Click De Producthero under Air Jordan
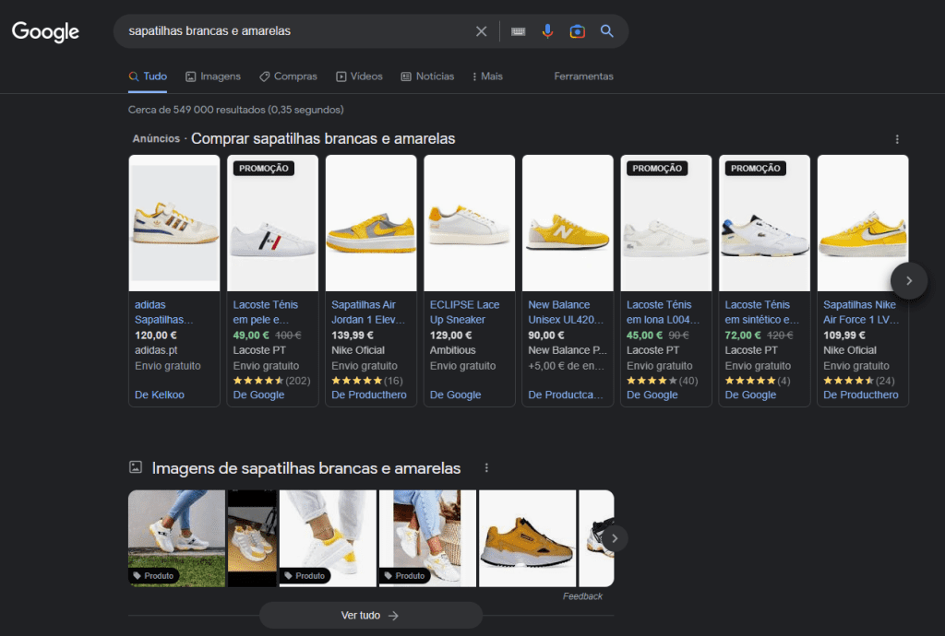945x636 pixels. [x=369, y=395]
